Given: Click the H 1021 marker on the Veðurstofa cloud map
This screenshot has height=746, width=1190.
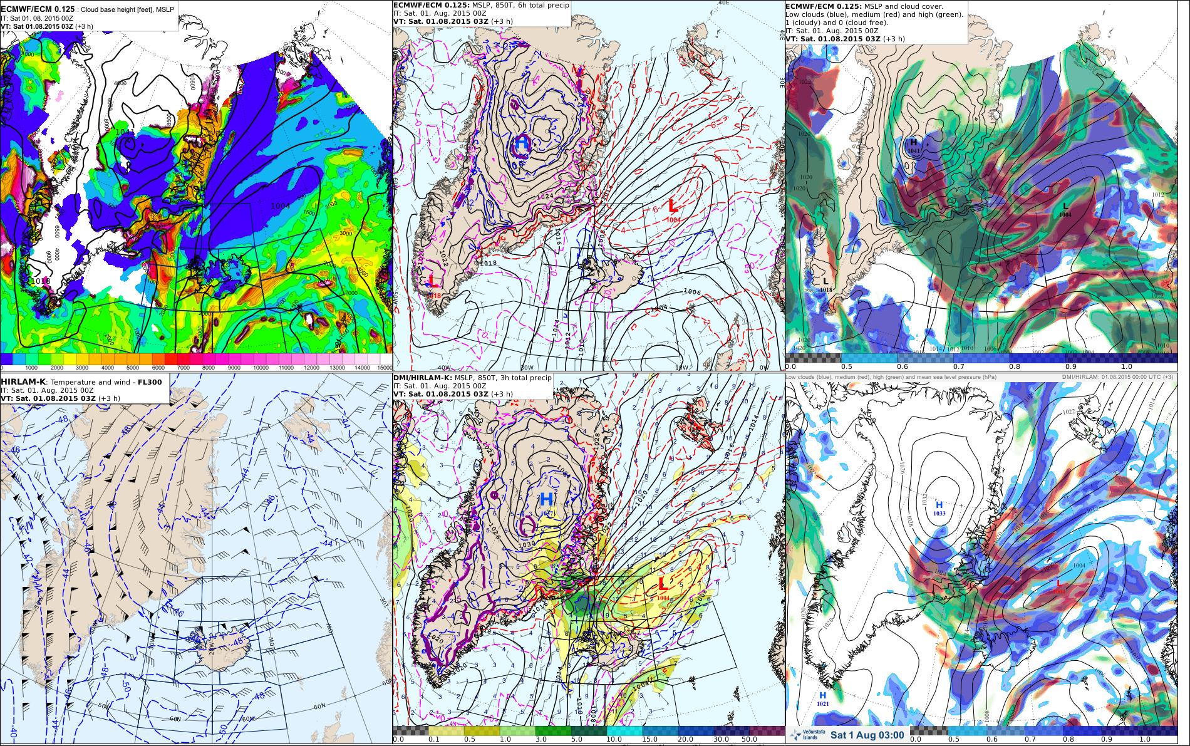Looking at the screenshot, I should (x=823, y=699).
